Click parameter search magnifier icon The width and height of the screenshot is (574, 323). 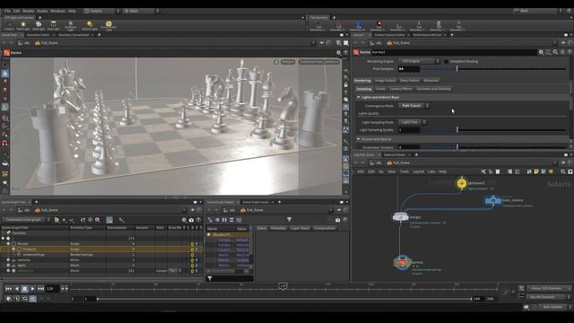555,52
